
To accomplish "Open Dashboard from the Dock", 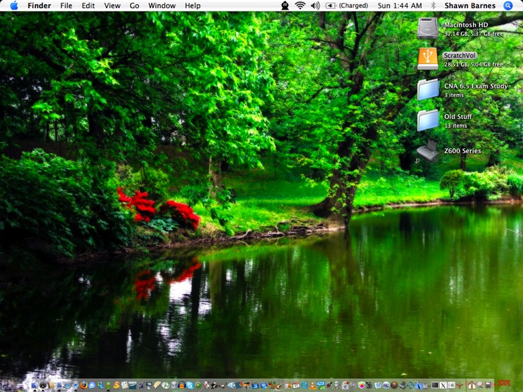I will tap(43, 385).
